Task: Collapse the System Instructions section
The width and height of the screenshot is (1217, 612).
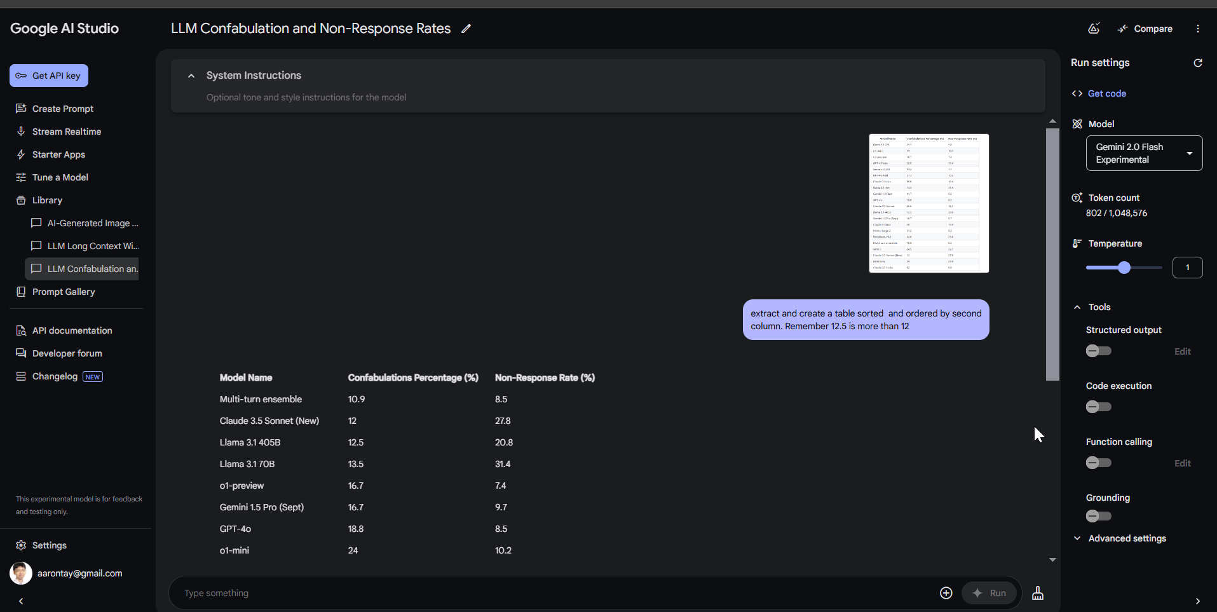Action: [191, 76]
